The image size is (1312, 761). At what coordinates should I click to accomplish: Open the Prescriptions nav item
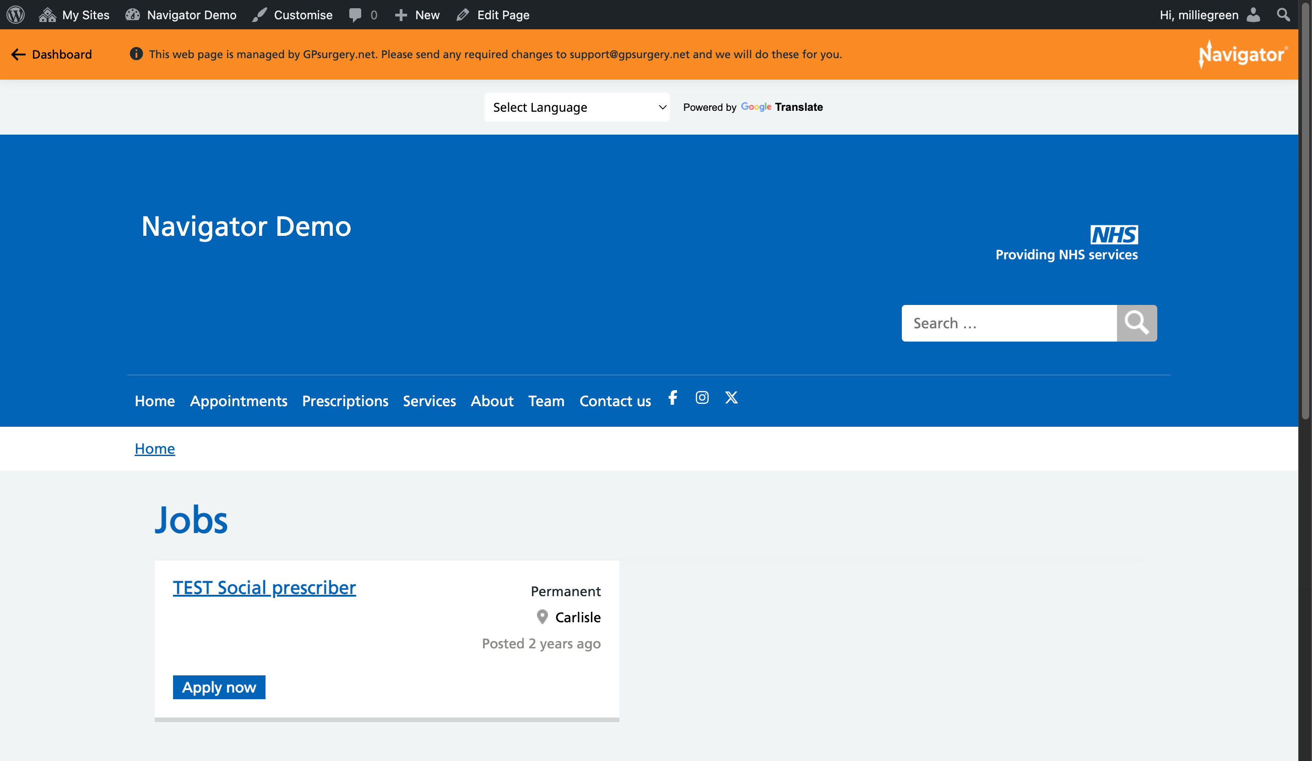click(x=345, y=401)
